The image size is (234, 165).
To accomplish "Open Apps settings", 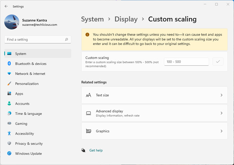I will click(x=38, y=93).
